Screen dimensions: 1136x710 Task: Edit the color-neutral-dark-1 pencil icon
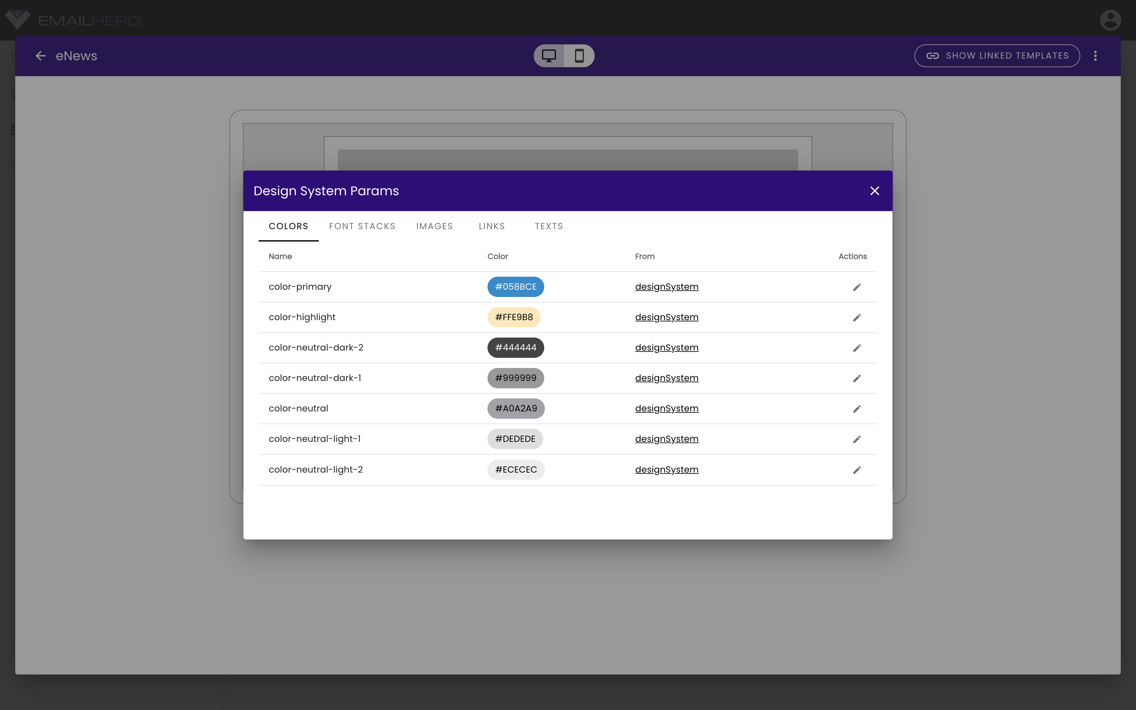[857, 378]
